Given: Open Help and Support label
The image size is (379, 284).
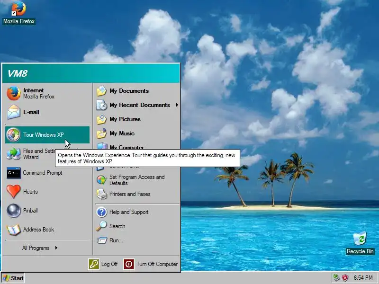Looking at the screenshot, I should tap(129, 212).
